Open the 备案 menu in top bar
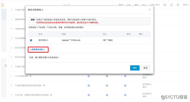The height and width of the screenshot is (102, 190). 136,5
